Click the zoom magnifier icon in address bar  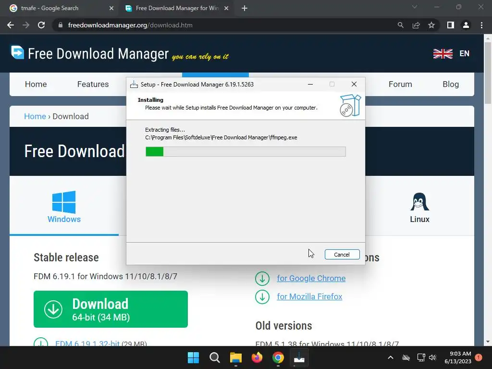[400, 25]
